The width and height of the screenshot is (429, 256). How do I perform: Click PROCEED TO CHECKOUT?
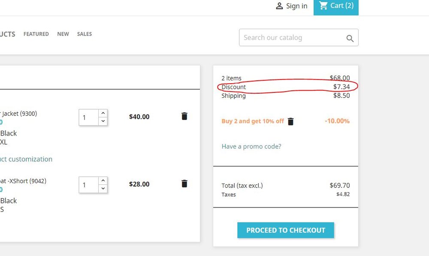(x=285, y=230)
